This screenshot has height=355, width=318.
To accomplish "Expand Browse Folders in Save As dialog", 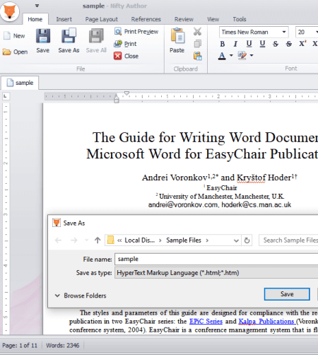I will (81, 296).
